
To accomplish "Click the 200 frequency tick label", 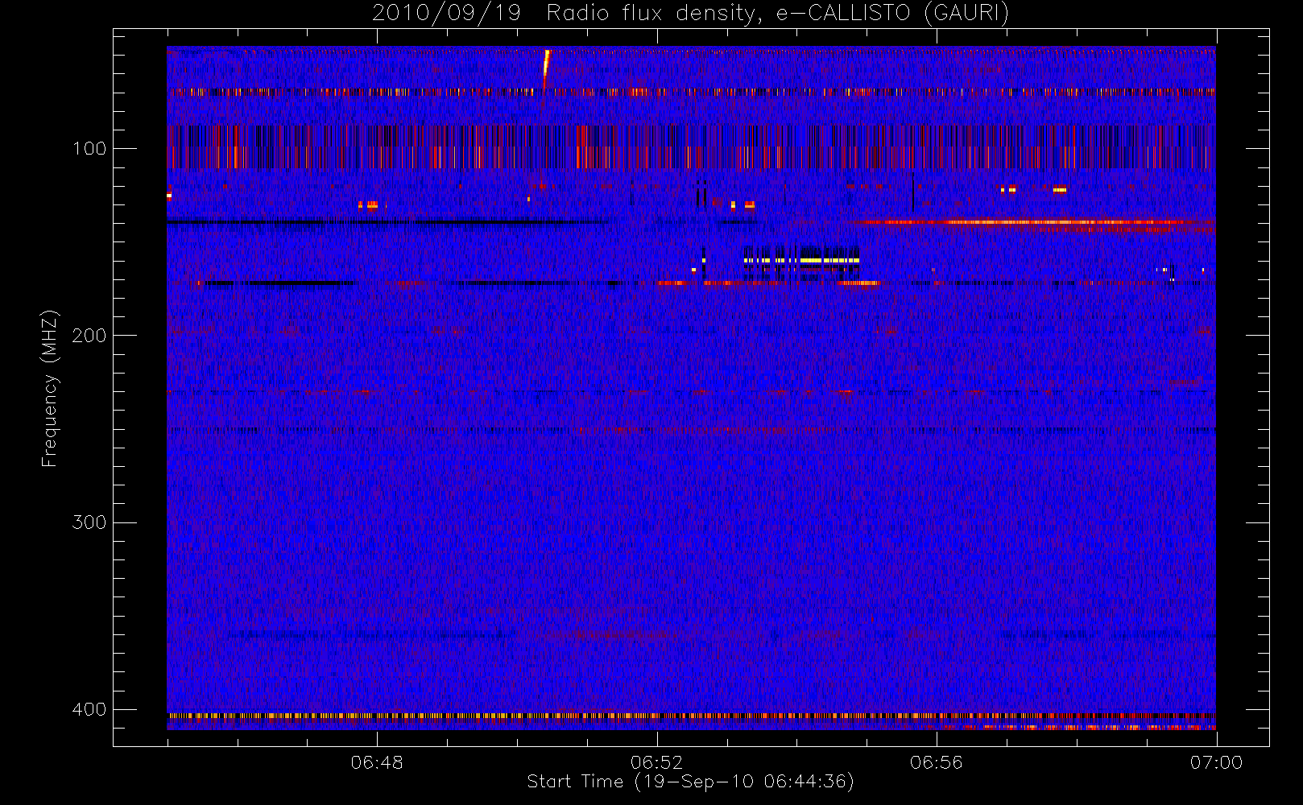I will coord(89,335).
